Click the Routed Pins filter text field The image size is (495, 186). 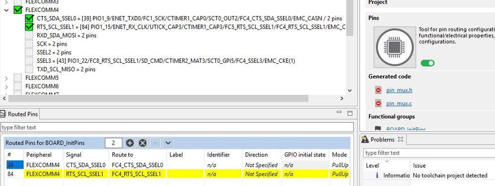pos(177,127)
